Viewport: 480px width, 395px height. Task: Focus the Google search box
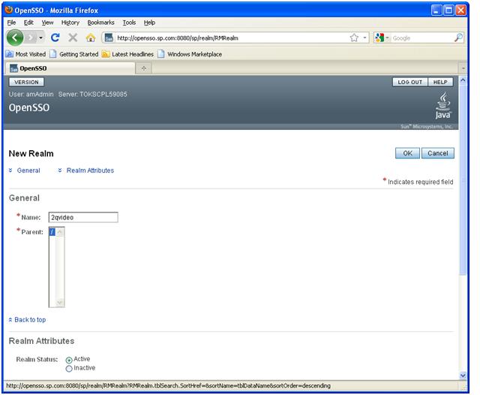coord(421,38)
